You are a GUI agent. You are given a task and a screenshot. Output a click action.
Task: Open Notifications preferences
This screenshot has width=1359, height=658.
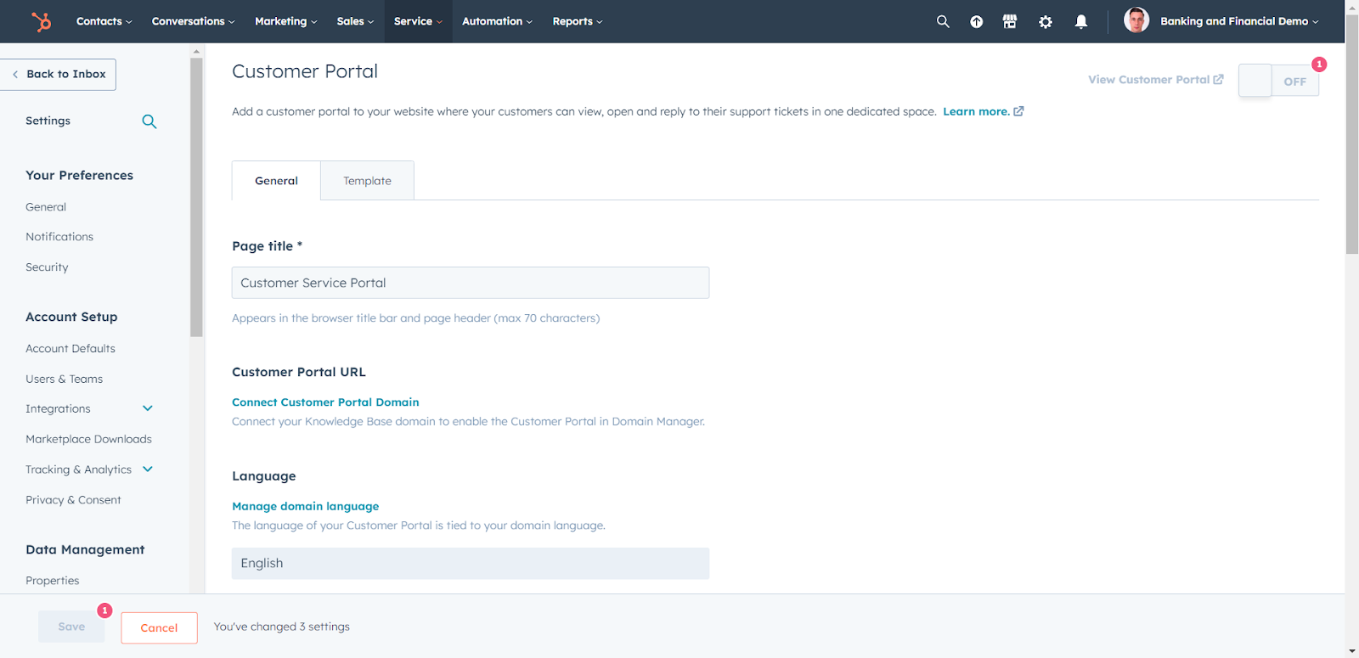click(x=59, y=237)
